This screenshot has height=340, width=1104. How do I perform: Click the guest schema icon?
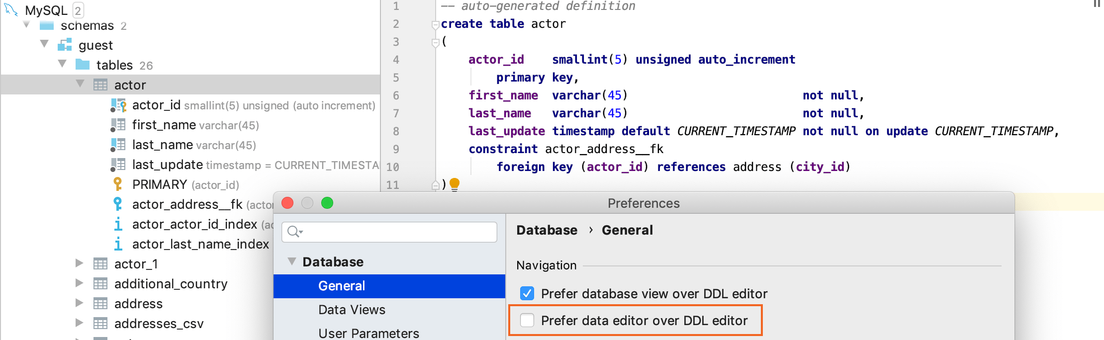(x=65, y=45)
